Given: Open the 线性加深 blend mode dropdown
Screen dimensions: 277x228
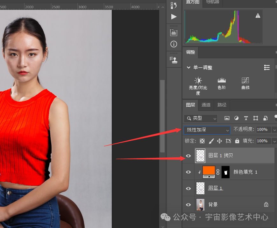Looking at the screenshot, I should [207, 130].
